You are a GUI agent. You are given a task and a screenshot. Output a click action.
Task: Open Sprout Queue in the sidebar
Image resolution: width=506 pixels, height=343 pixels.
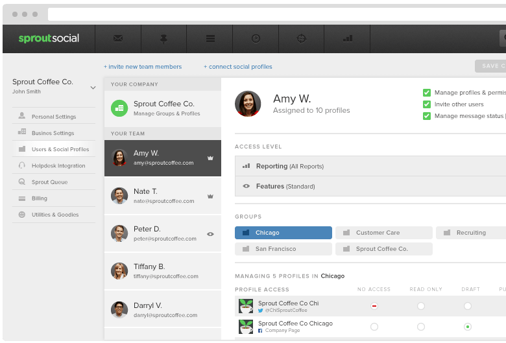[54, 182]
